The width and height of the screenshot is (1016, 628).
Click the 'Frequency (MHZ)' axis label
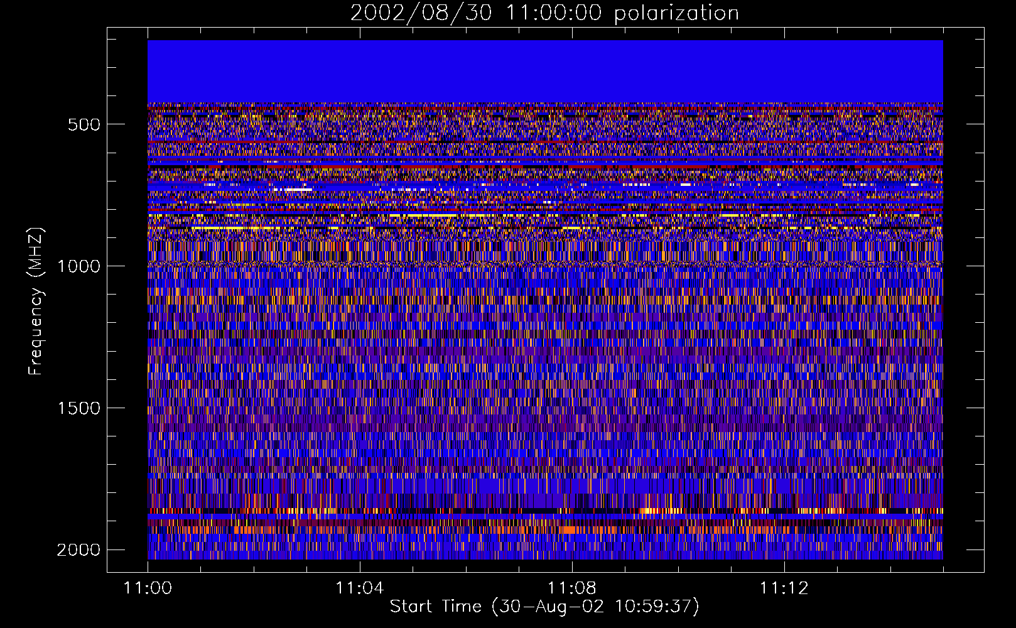(36, 300)
